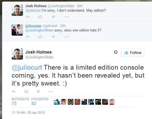The image size is (152, 119).
Task: Open red-haired user avatar in favoriters
Action: (x=64, y=102)
